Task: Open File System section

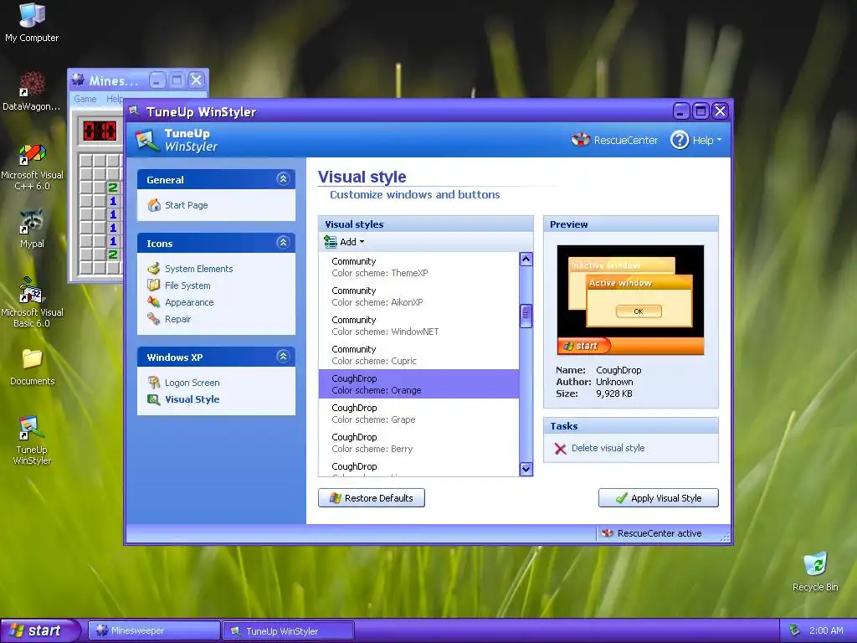Action: (187, 285)
